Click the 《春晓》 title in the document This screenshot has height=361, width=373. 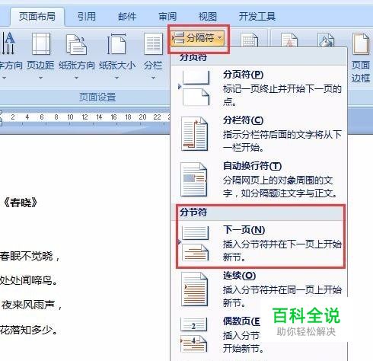pyautogui.click(x=21, y=203)
